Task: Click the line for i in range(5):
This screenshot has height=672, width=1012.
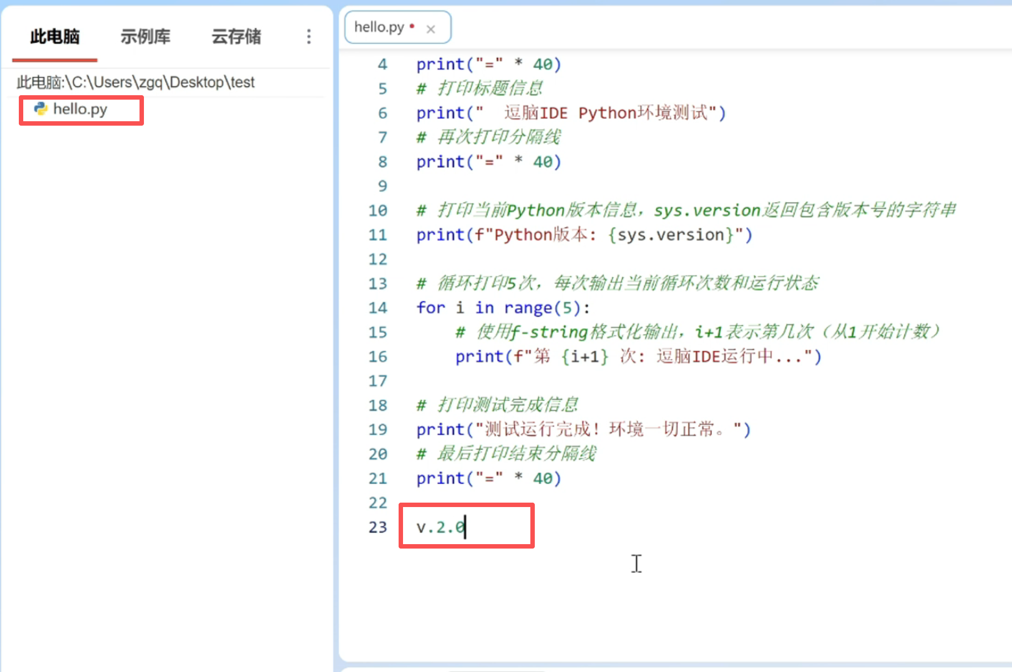Action: [x=503, y=308]
